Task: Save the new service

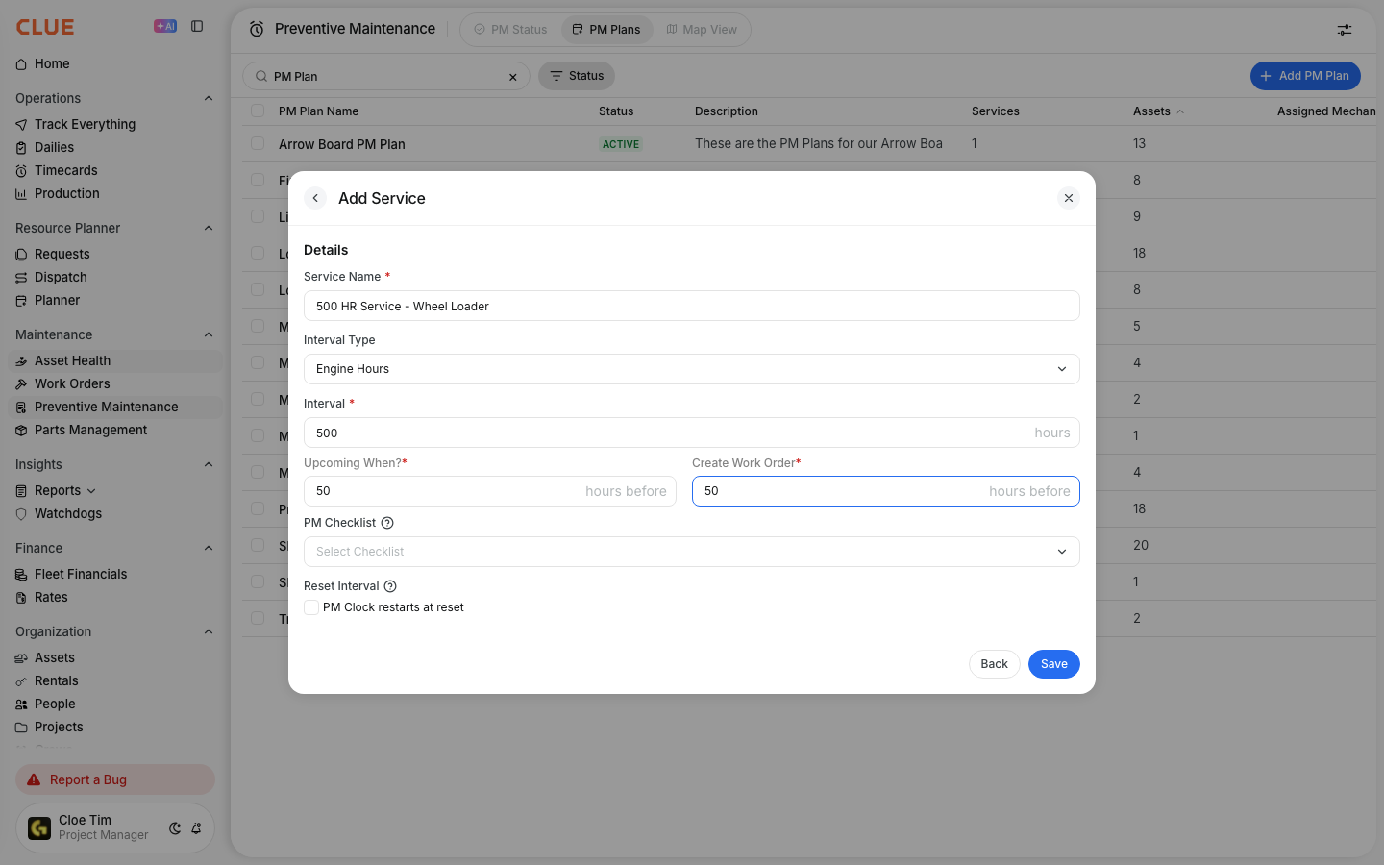Action: (1054, 664)
